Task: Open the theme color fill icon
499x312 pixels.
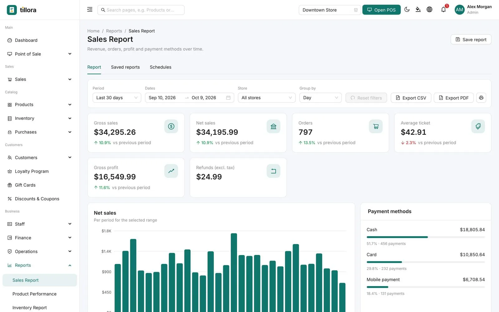Action: pos(418,10)
